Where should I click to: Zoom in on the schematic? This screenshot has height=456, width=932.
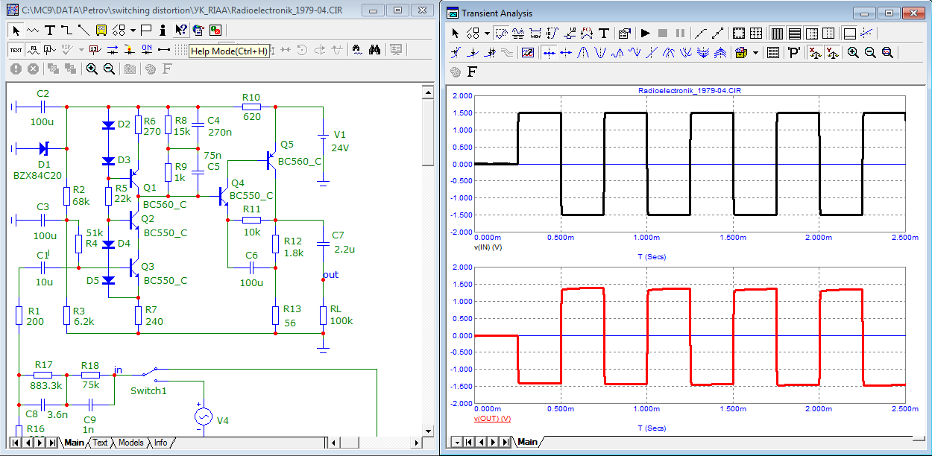click(92, 69)
